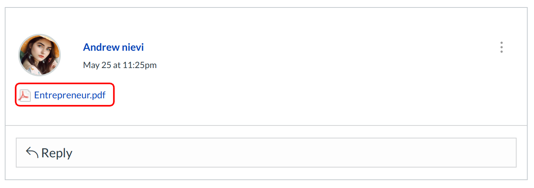534x188 pixels.
Task: Click the PDF file icon beside Entrepreneur.pdf
Action: [x=24, y=95]
